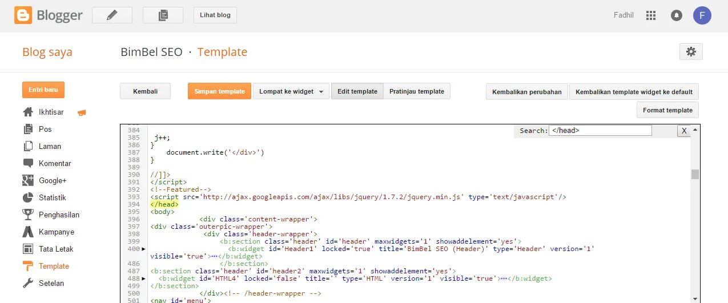Click Setelan wrench icon
728x303 pixels.
pos(27,283)
